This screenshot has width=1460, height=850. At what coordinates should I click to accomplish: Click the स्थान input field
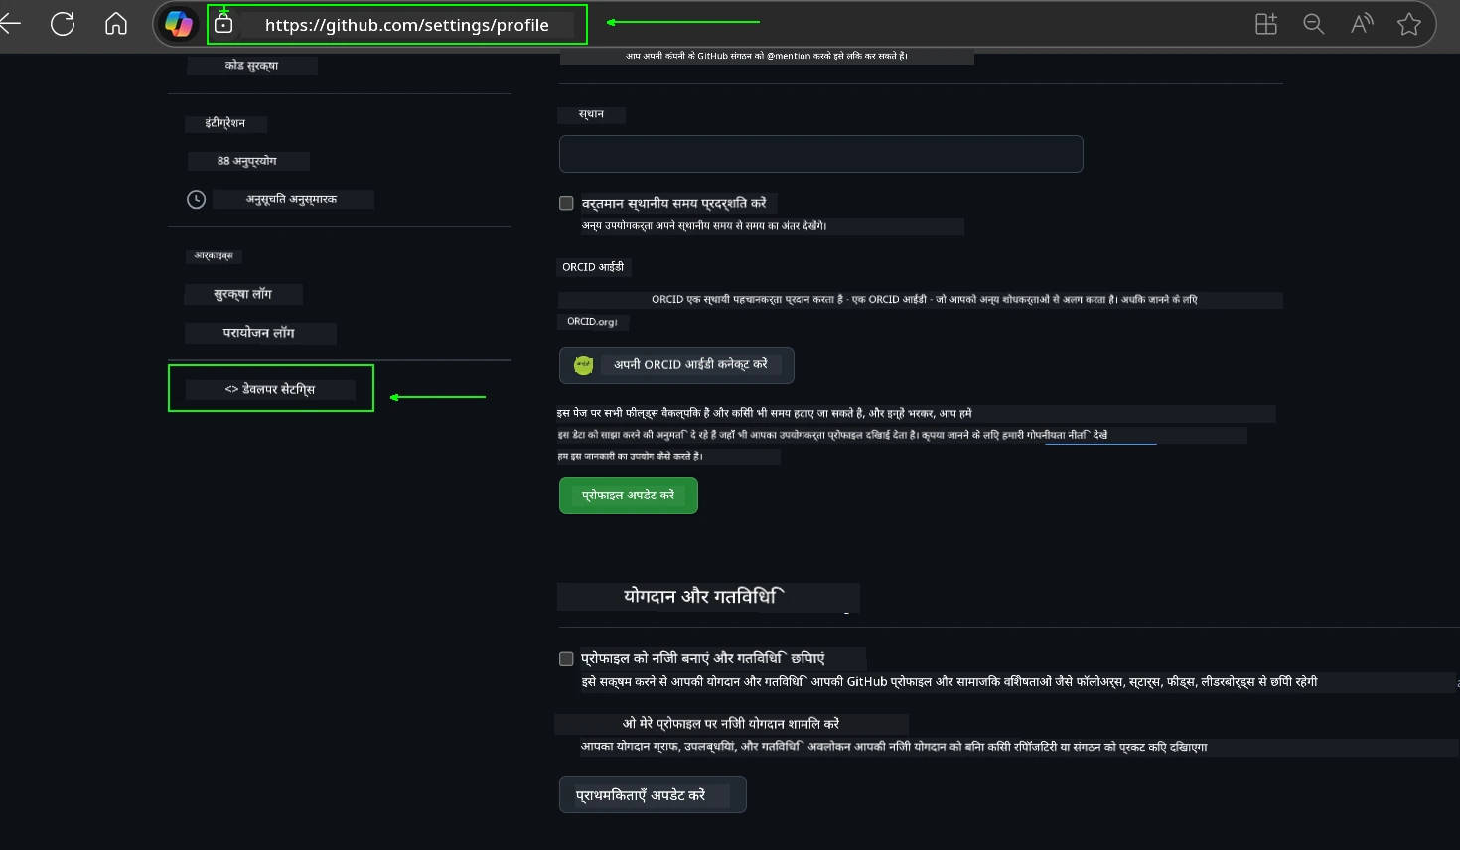820,154
